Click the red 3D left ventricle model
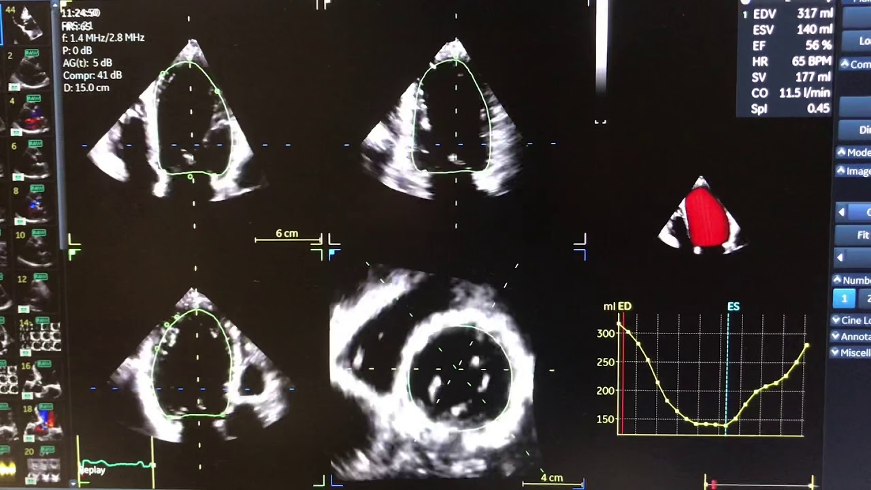Image resolution: width=871 pixels, height=490 pixels. pos(706,218)
